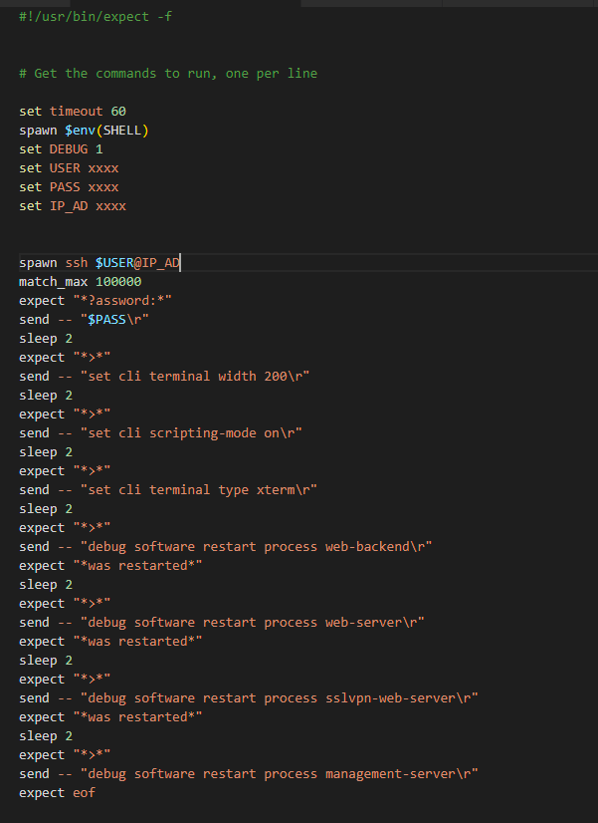Click the "restart process web-server" send line
The height and width of the screenshot is (823, 598).
(221, 623)
